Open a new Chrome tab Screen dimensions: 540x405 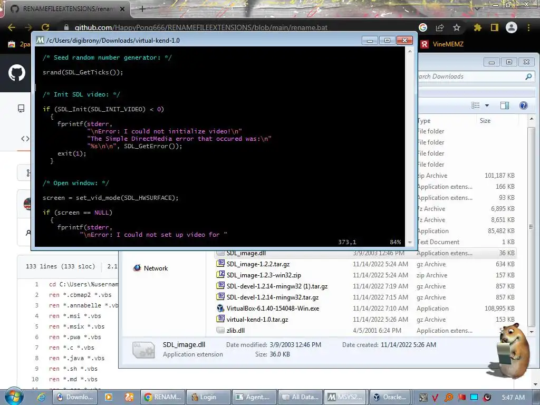[x=142, y=9]
